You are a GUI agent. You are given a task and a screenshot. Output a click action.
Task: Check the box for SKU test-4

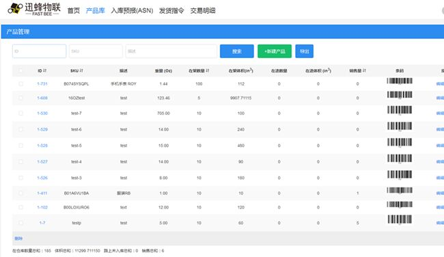pos(20,161)
